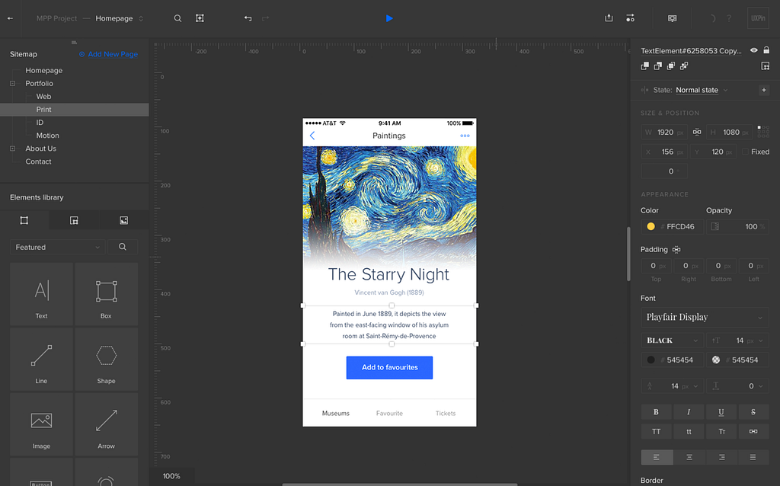Open the letter spacing dropdown
Screen dimensions: 780x486
[737, 386]
